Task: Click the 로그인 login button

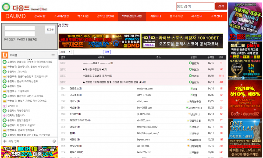Action: pos(50,30)
